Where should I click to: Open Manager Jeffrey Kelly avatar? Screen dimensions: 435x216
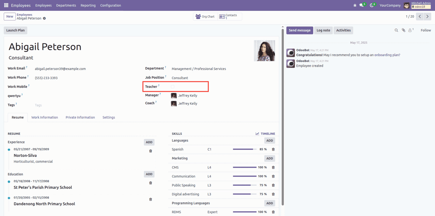(x=174, y=96)
